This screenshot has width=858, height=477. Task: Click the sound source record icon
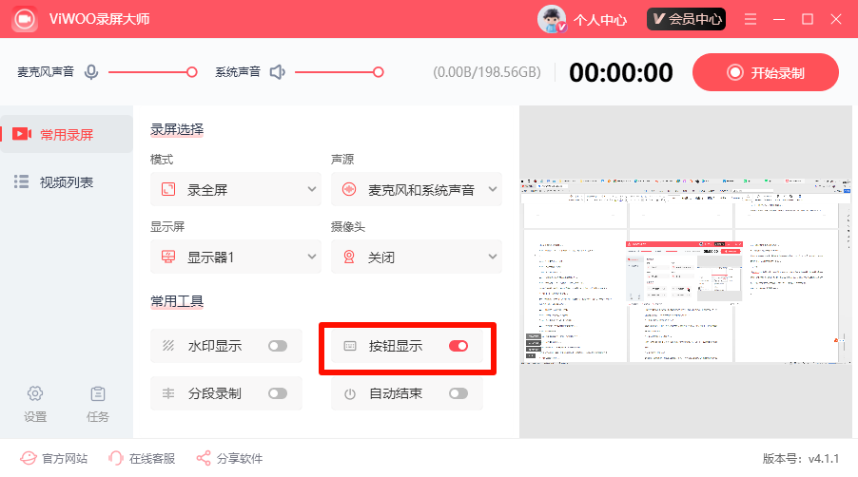click(x=348, y=190)
